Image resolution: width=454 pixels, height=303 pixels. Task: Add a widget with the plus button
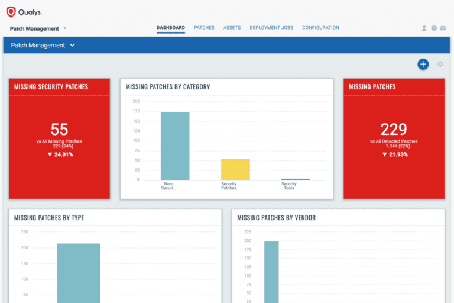423,64
